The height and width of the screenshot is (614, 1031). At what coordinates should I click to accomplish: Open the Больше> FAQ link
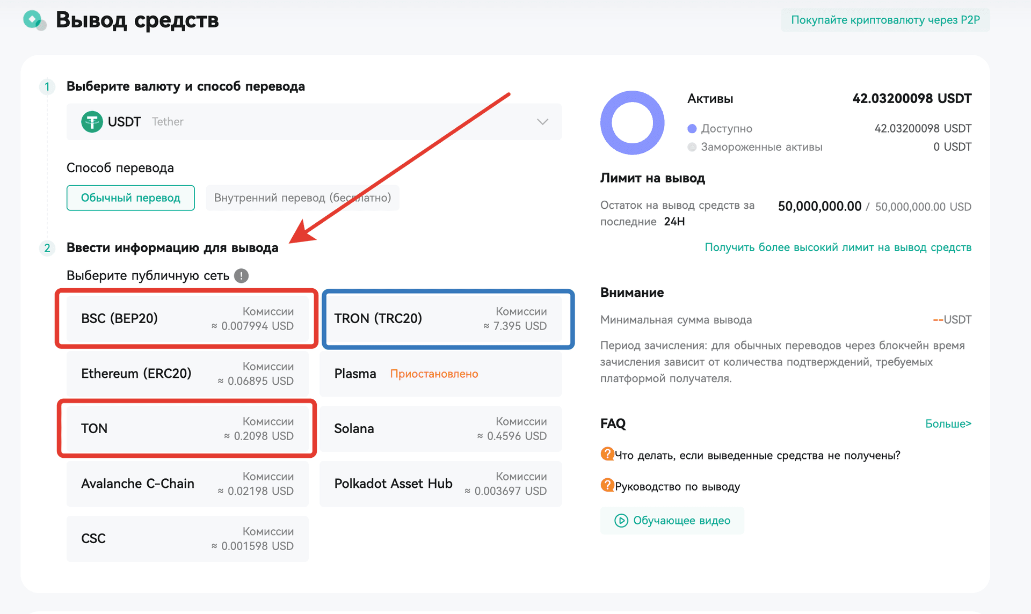point(948,423)
